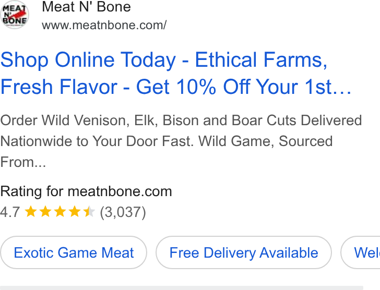
Task: Click the fourth gold rating star
Action: click(x=75, y=211)
